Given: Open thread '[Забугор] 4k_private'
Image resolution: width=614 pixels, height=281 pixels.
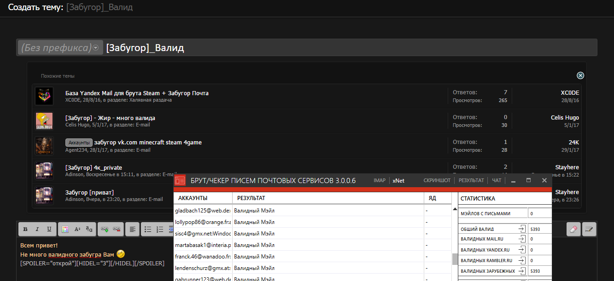Looking at the screenshot, I should (x=94, y=167).
